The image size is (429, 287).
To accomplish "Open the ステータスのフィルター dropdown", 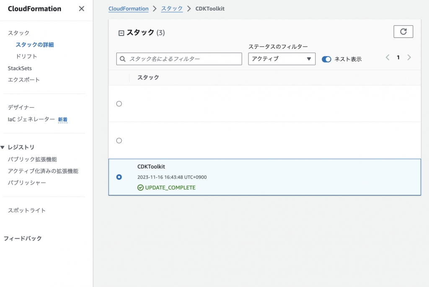I will pos(282,59).
